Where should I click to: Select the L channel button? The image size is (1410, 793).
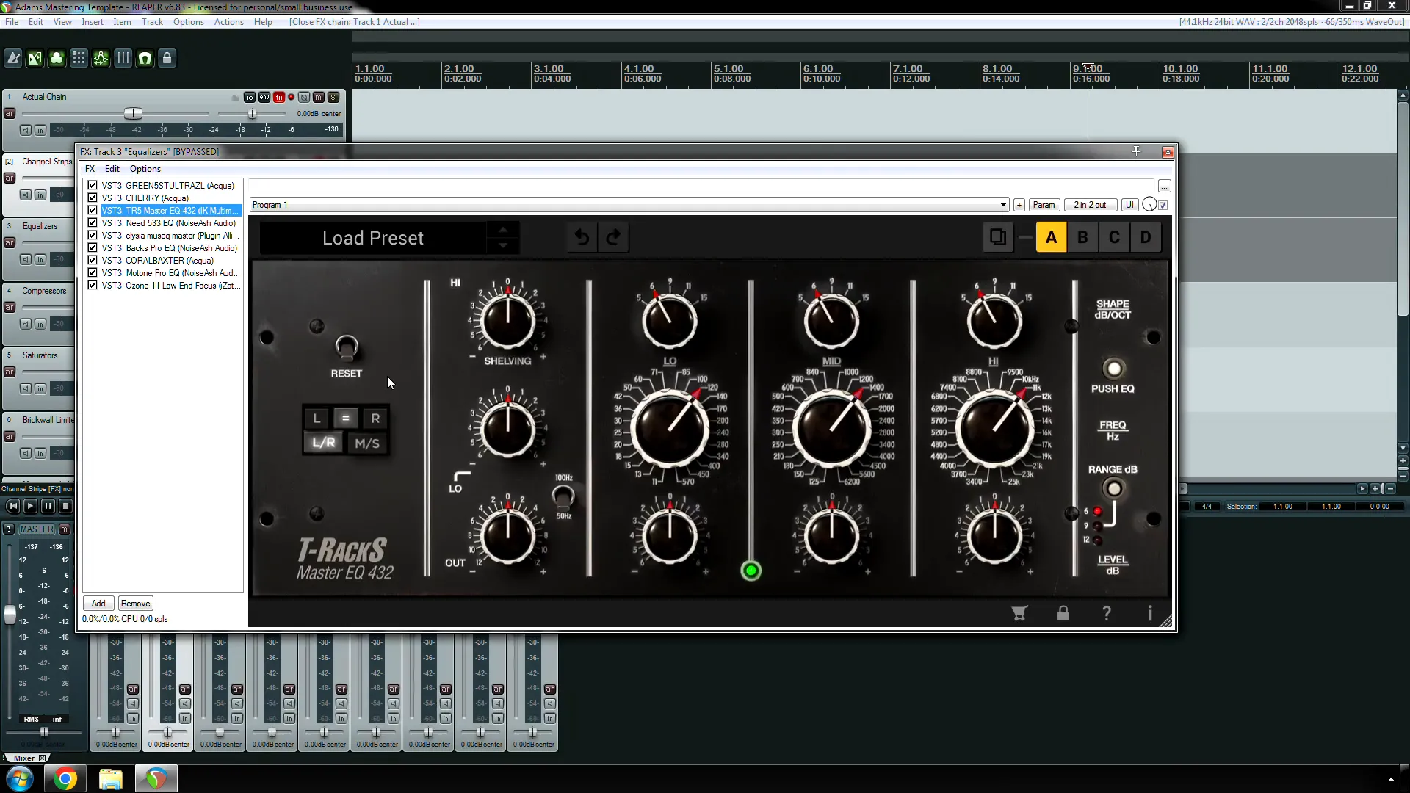317,419
